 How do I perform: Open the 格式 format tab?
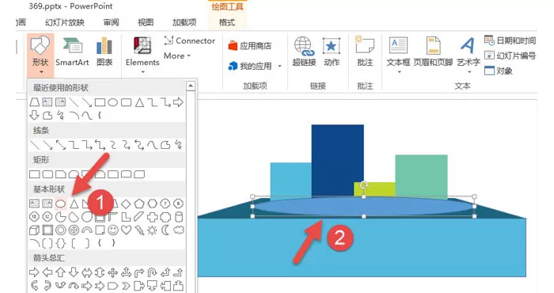pos(227,23)
